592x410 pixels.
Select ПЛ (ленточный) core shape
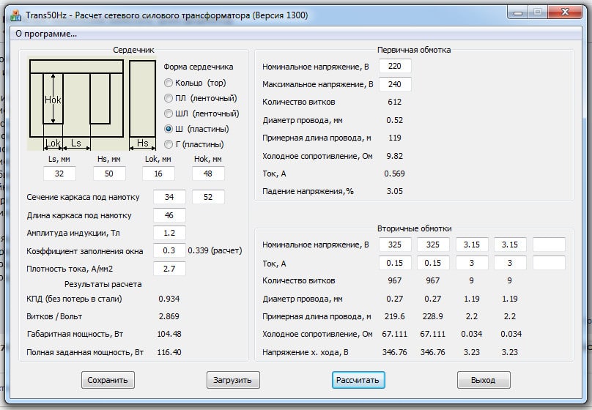(x=201, y=98)
